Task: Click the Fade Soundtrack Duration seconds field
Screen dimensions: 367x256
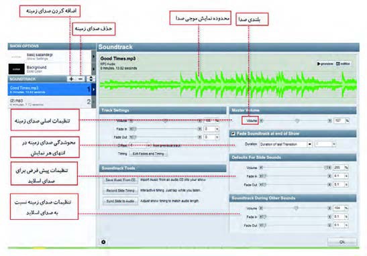Action: point(323,144)
